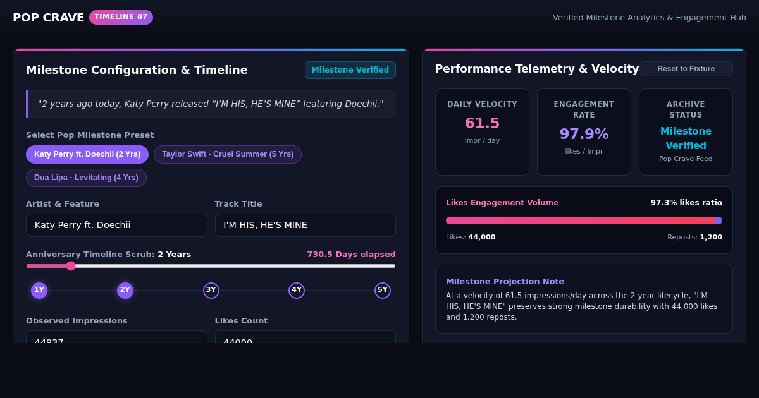Select the 4Y timeline marker

point(297,291)
